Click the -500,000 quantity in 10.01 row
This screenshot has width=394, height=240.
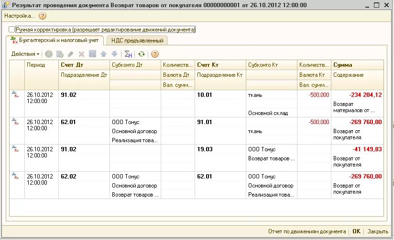[x=314, y=95]
